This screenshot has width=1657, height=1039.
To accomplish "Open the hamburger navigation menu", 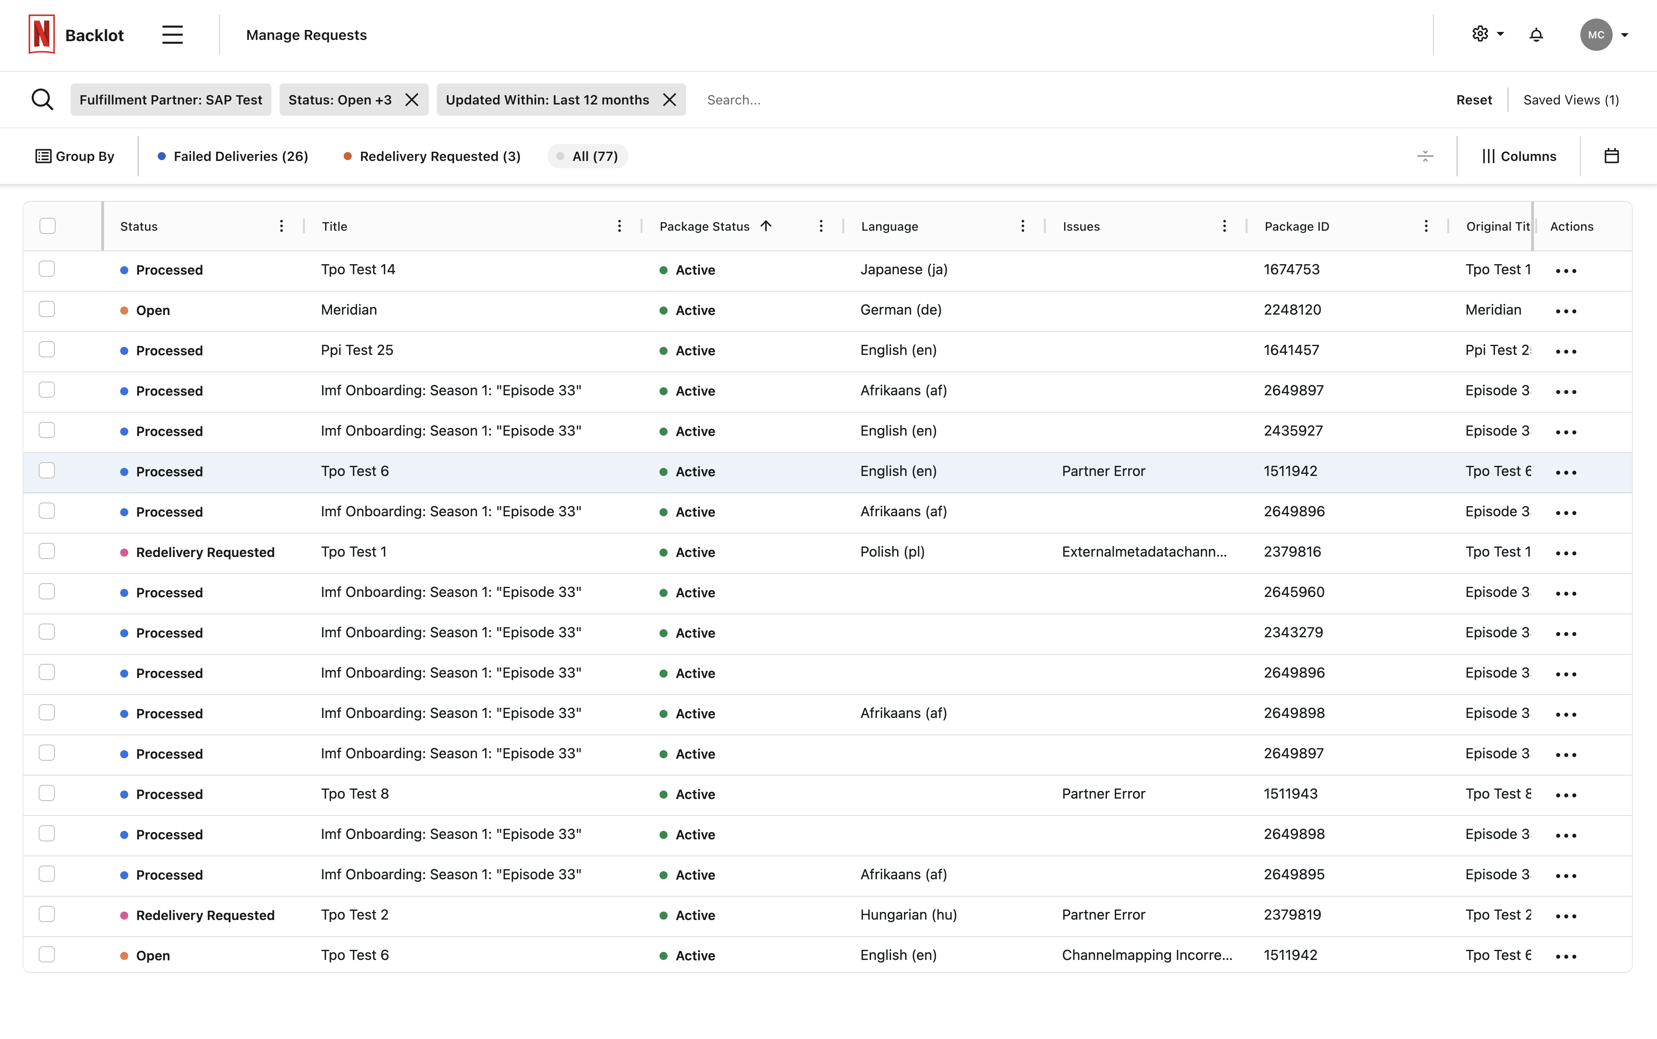I will coord(172,35).
